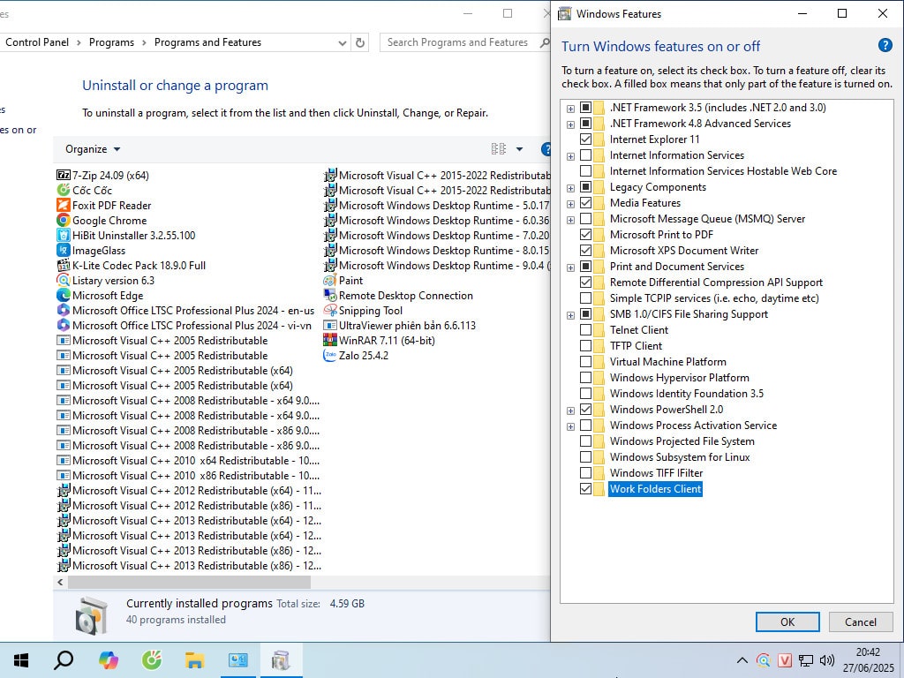904x678 pixels.
Task: Expand the Media Features node
Action: (x=570, y=203)
